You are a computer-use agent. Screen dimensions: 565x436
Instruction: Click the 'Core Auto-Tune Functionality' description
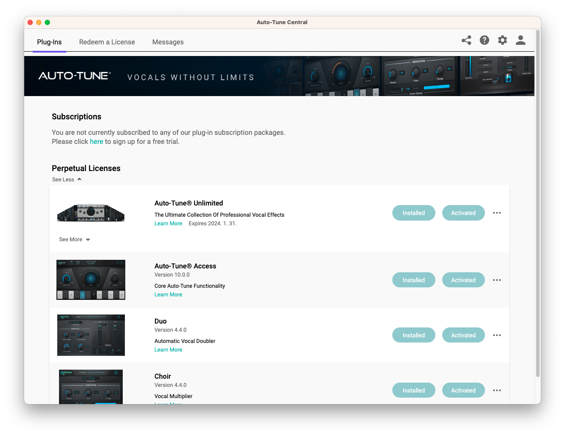(x=190, y=286)
